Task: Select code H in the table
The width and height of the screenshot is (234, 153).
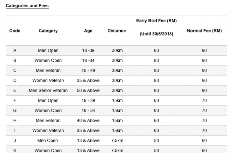Action: tap(15, 120)
